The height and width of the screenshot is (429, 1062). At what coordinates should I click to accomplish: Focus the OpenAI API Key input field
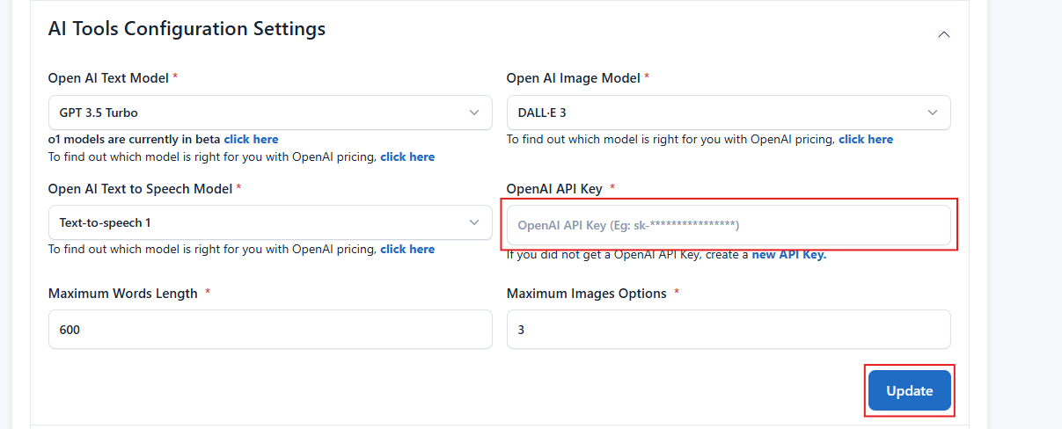(x=729, y=225)
